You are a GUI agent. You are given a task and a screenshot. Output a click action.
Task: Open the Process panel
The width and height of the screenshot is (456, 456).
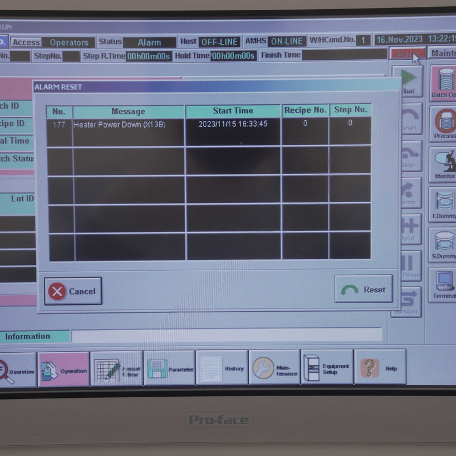click(444, 124)
